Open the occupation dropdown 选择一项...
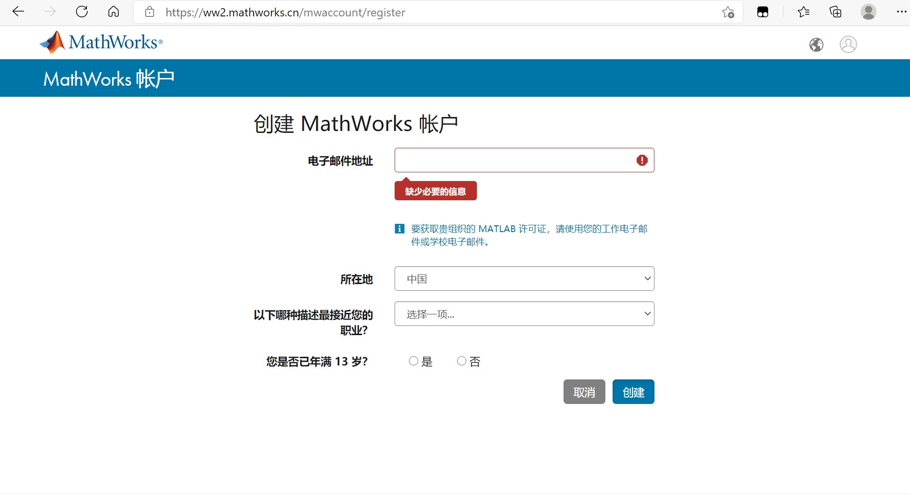 (525, 314)
